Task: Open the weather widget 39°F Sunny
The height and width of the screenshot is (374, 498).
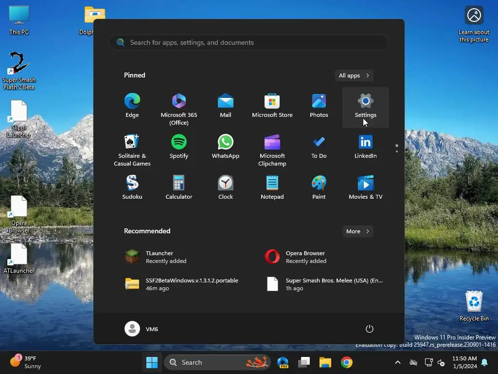Action: pos(25,362)
